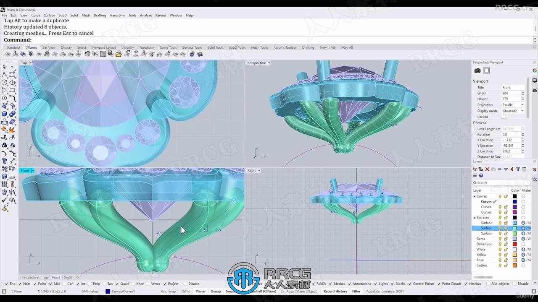Click the Record History button

click(x=335, y=291)
